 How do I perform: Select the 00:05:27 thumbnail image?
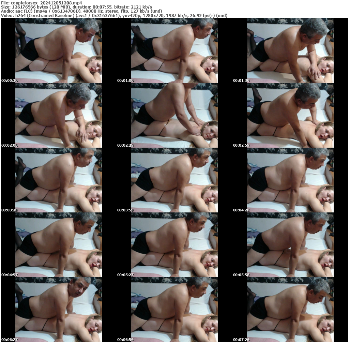coord(174,245)
